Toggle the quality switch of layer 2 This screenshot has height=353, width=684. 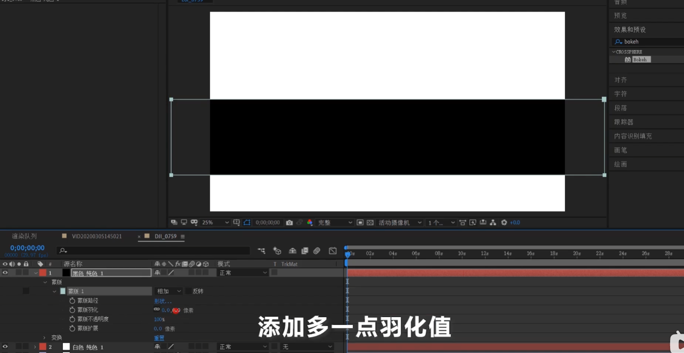click(171, 347)
